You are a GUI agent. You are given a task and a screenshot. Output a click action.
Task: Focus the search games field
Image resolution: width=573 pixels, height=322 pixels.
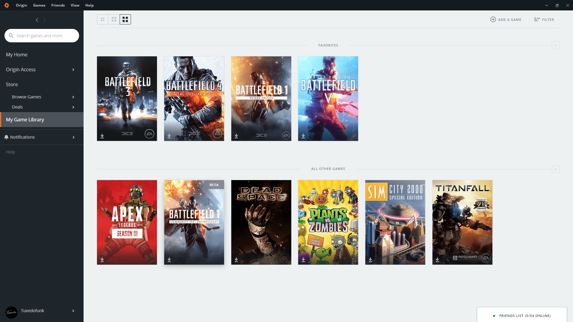coord(42,36)
